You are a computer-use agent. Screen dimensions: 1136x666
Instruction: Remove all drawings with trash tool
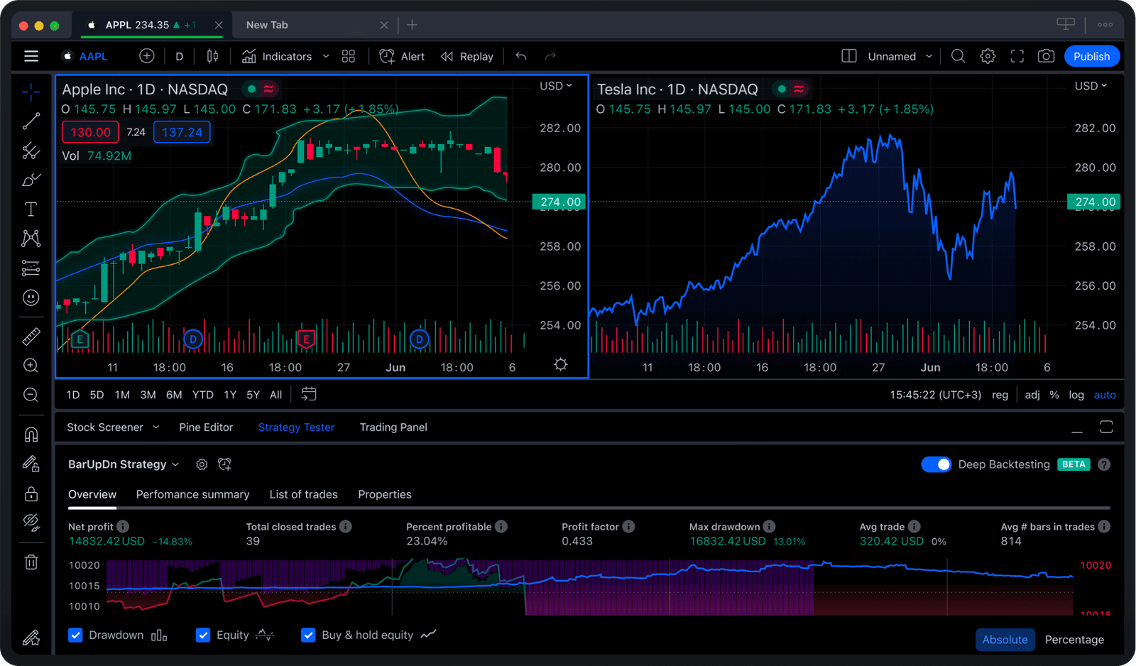coord(31,562)
